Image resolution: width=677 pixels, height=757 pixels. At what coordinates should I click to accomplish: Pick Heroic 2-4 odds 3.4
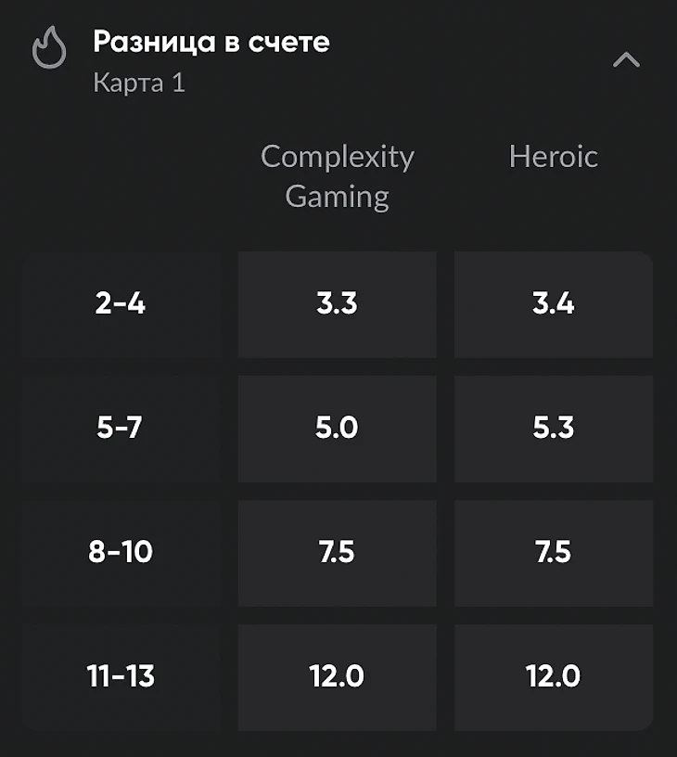[x=554, y=304]
